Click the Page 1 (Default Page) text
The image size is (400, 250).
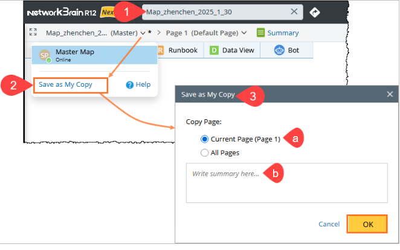(x=202, y=33)
